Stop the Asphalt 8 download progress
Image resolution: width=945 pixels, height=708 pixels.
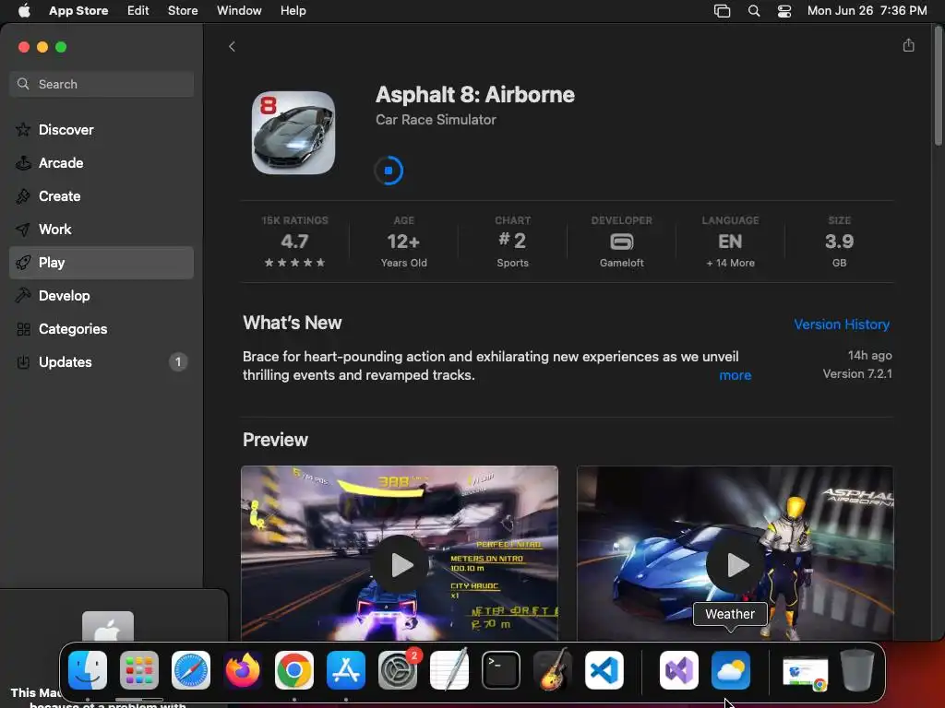click(389, 171)
